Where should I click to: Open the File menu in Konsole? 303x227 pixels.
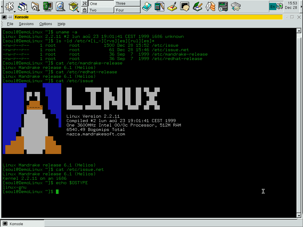10,24
